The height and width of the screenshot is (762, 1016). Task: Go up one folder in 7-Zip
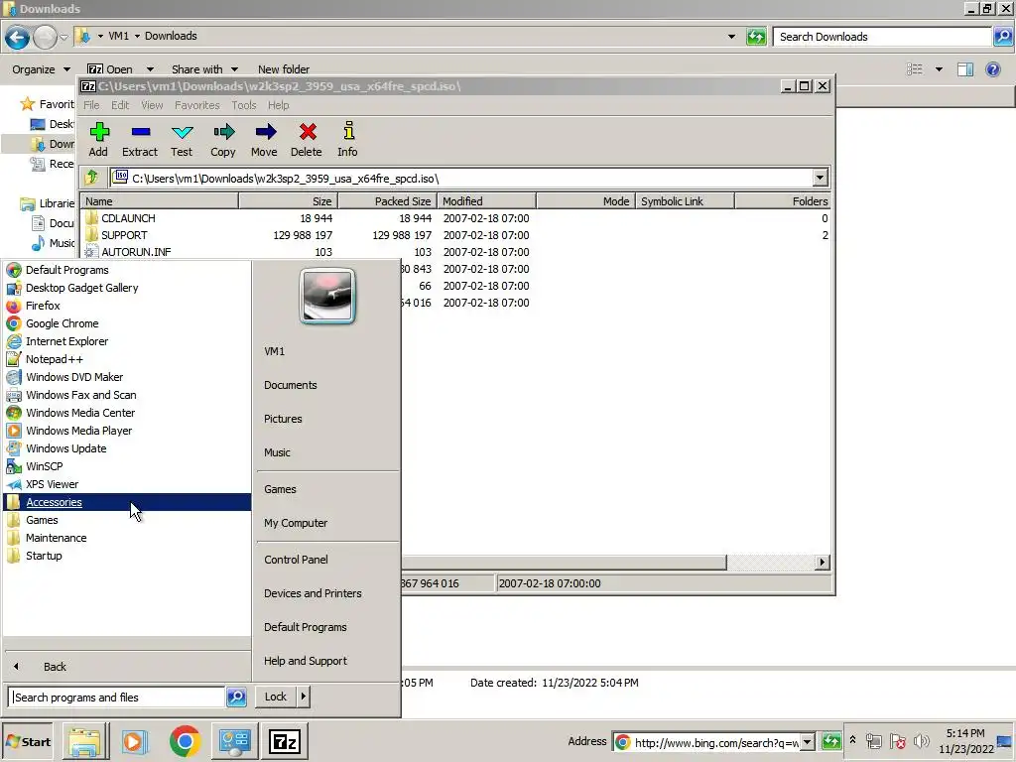click(92, 177)
